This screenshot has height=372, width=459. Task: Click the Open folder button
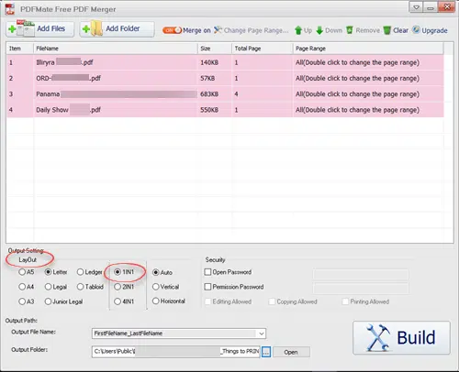[291, 352]
